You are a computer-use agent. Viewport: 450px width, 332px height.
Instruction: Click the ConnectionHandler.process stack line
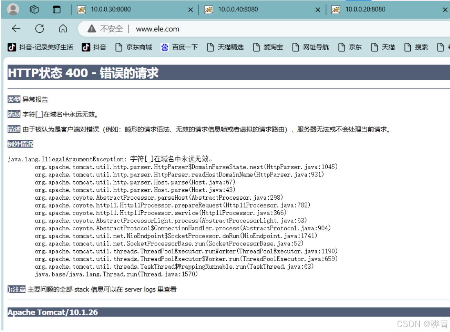pyautogui.click(x=182, y=228)
